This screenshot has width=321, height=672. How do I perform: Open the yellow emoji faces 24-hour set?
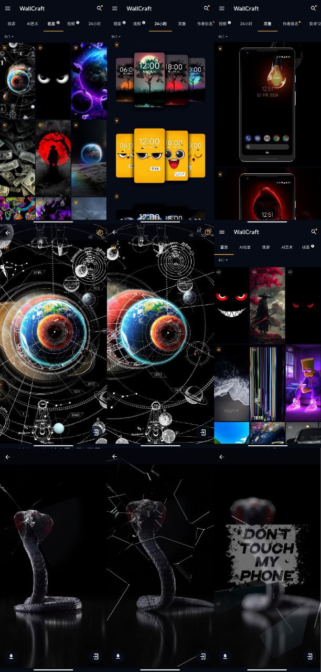point(160,156)
